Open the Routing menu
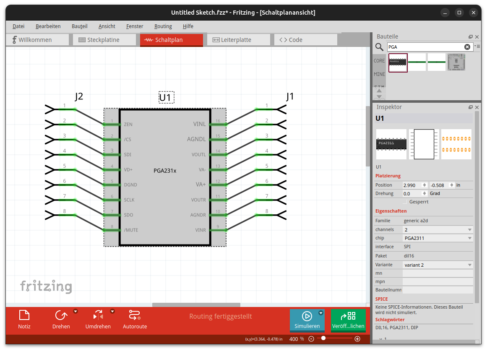This screenshot has width=487, height=351. coord(163,26)
